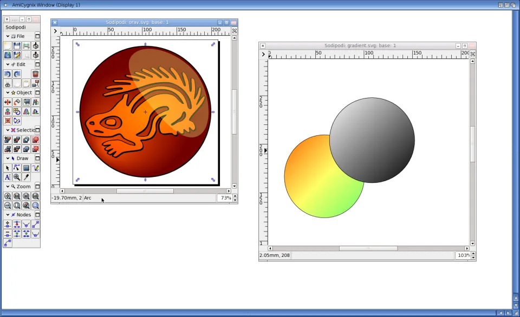The image size is (520, 317).
Task: Collapse the Edit section in toolbox
Action: point(8,64)
